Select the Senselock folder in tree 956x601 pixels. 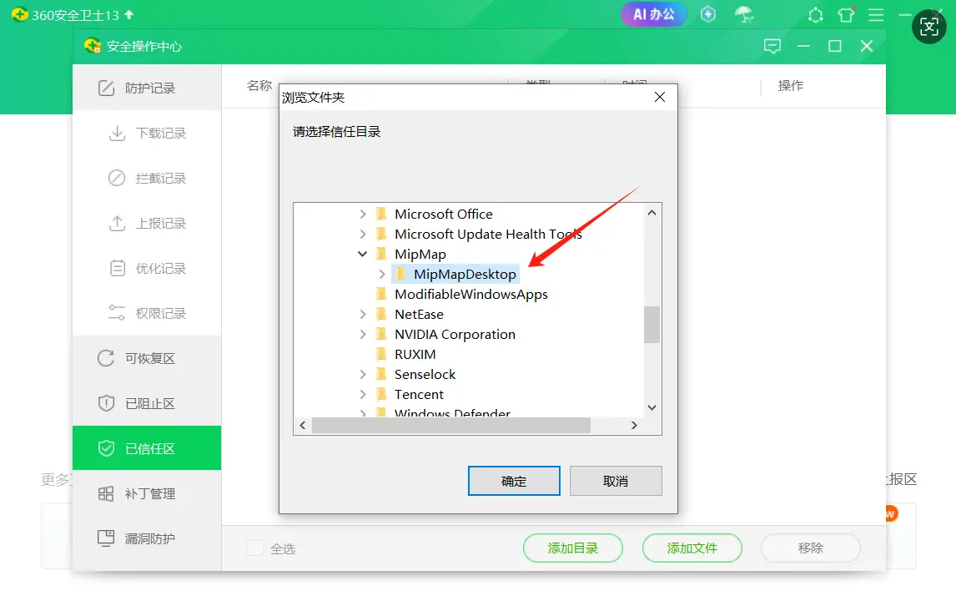(x=425, y=374)
